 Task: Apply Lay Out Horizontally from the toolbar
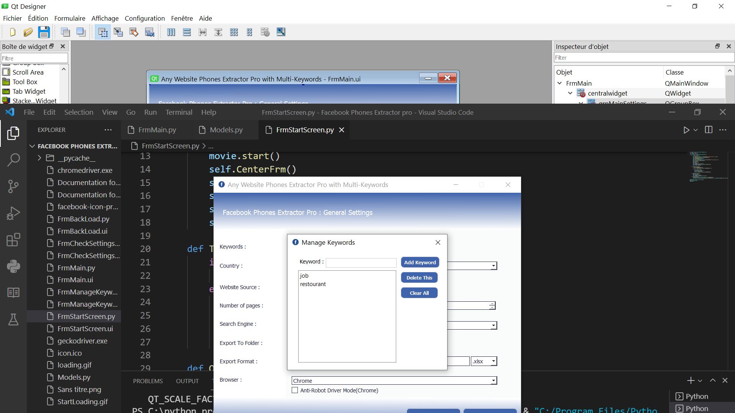(171, 32)
